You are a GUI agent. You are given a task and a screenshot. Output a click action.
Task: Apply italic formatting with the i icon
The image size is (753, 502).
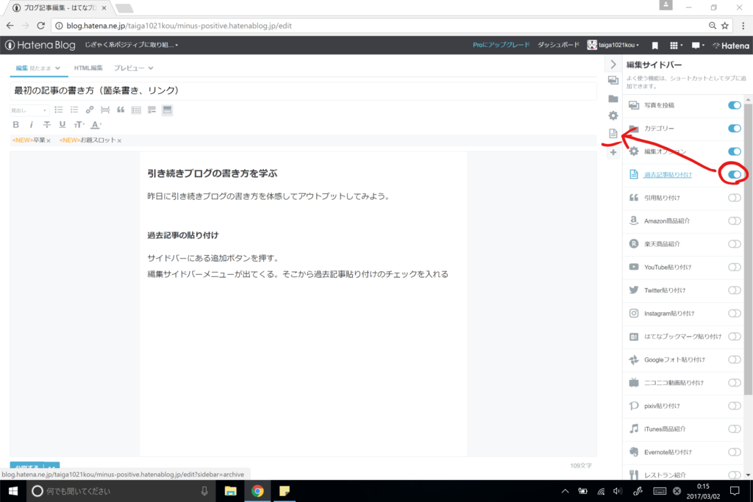tap(32, 124)
